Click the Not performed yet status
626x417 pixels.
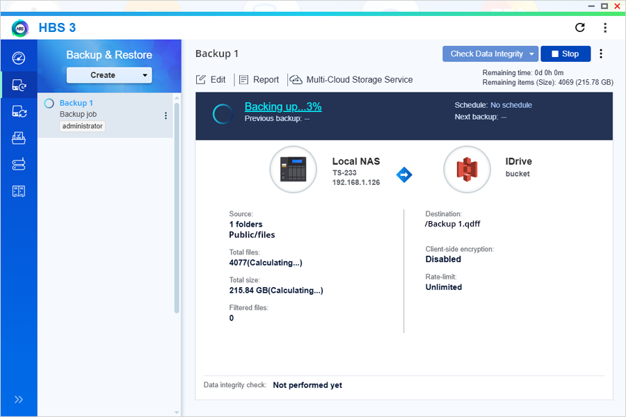[307, 385]
